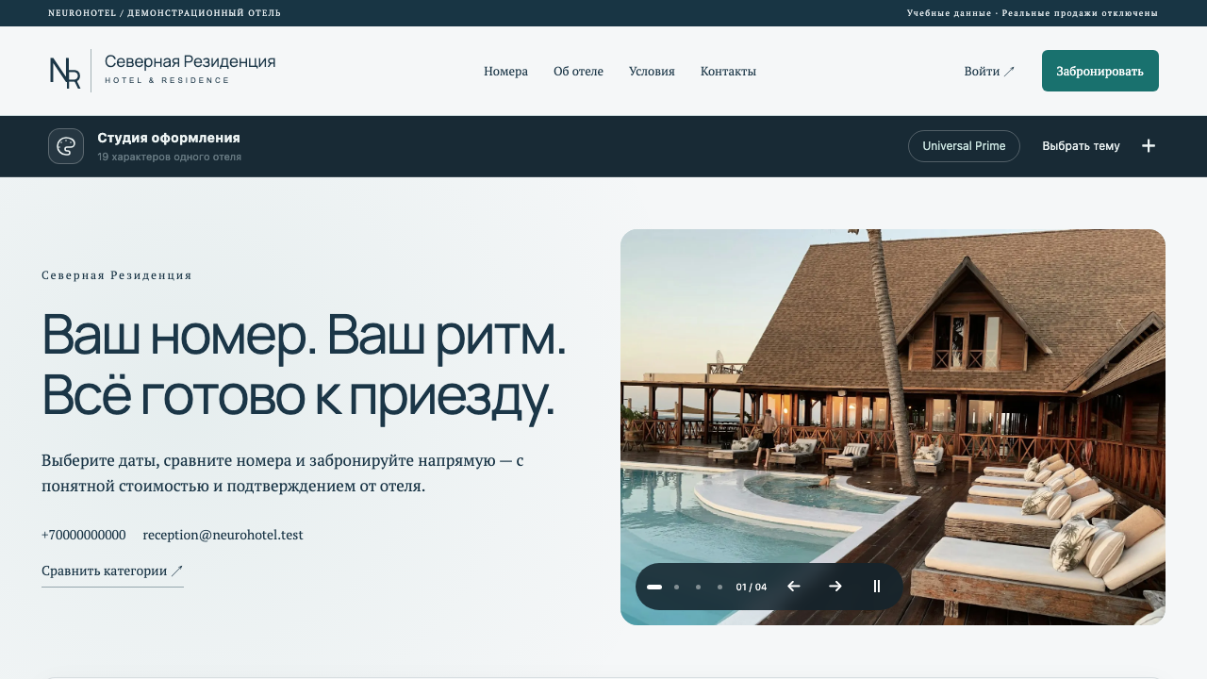Expand theme picker with plus icon

point(1149,146)
